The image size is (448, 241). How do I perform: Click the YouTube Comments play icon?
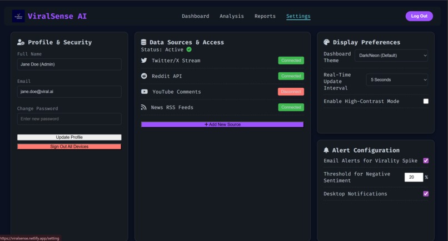pos(145,92)
